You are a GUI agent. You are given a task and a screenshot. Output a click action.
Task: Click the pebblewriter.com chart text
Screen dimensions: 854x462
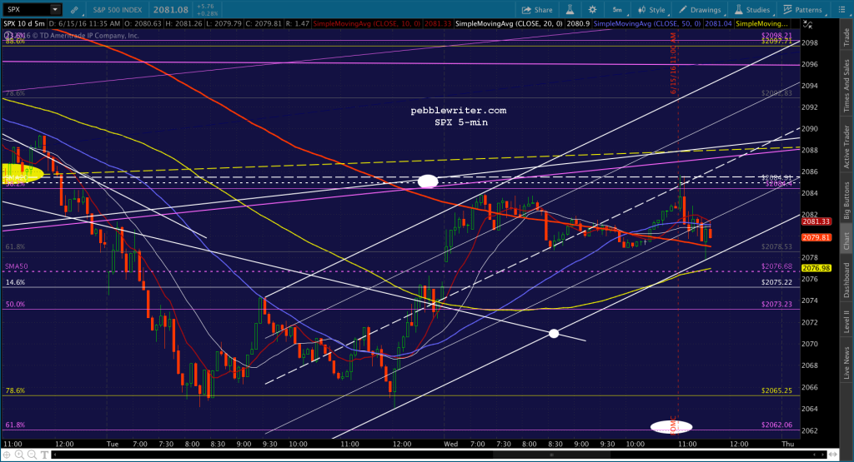pyautogui.click(x=459, y=111)
